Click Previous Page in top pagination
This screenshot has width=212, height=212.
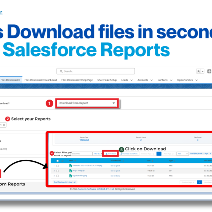(x=147, y=154)
